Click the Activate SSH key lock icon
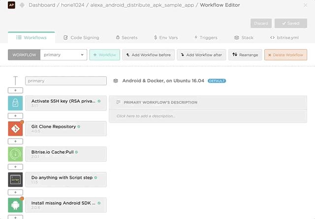 [15, 103]
